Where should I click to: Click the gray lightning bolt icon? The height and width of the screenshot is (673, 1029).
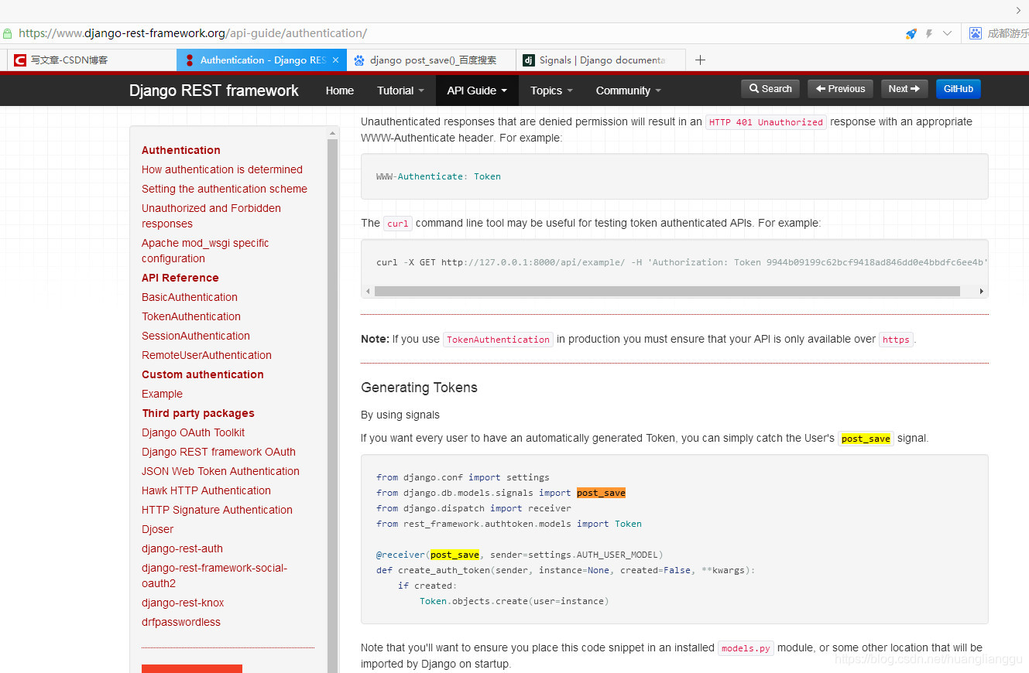pyautogui.click(x=929, y=33)
